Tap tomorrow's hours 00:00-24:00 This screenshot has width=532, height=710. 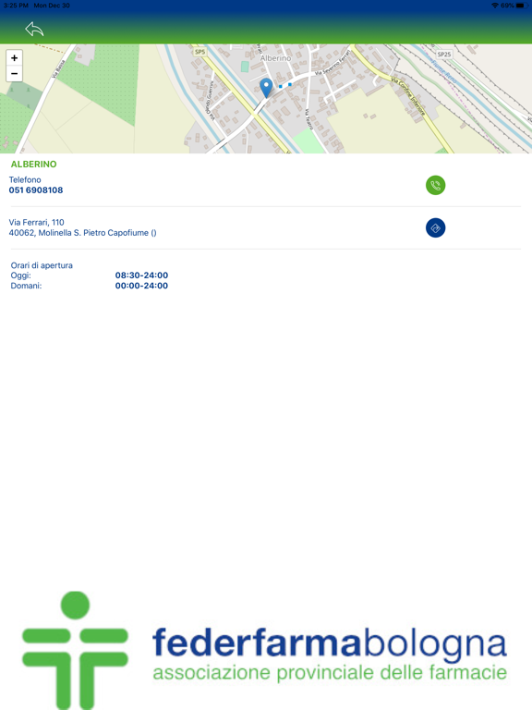141,286
